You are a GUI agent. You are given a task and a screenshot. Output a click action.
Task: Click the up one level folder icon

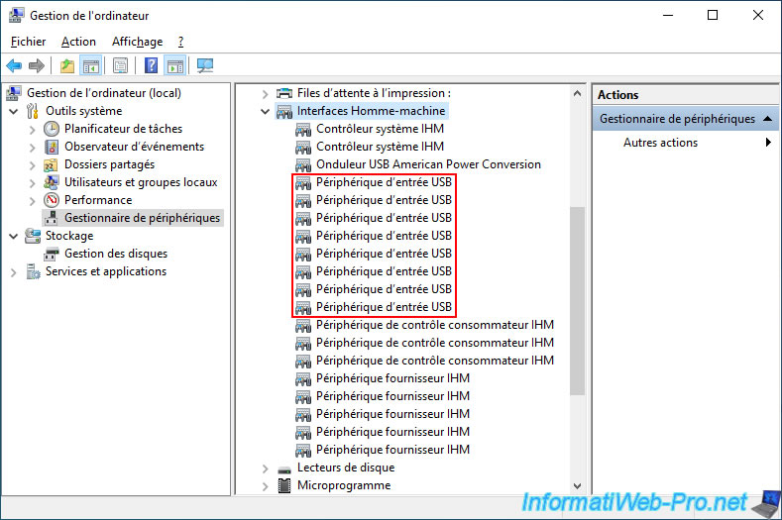pyautogui.click(x=66, y=66)
